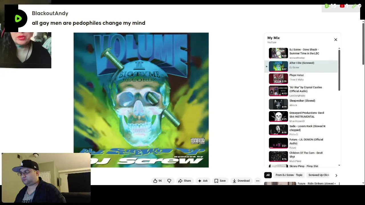
Task: Click the playlist panel scrollbar thumb
Action: tap(339, 70)
